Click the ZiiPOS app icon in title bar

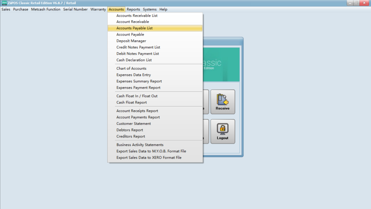(4, 3)
